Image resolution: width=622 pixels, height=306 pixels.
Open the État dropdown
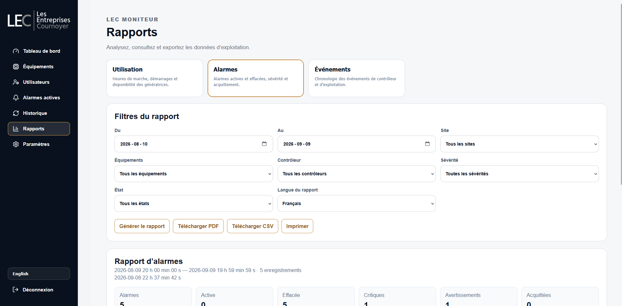194,203
